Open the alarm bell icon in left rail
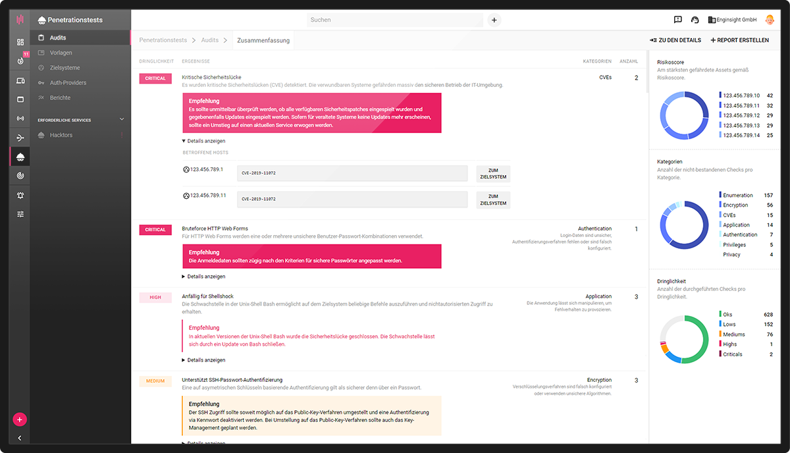The height and width of the screenshot is (453, 790). click(20, 196)
